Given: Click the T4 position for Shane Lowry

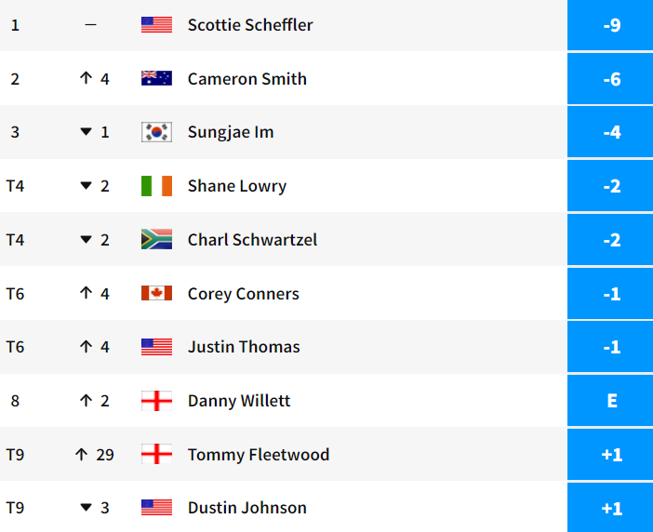Looking at the screenshot, I should pos(15,186).
